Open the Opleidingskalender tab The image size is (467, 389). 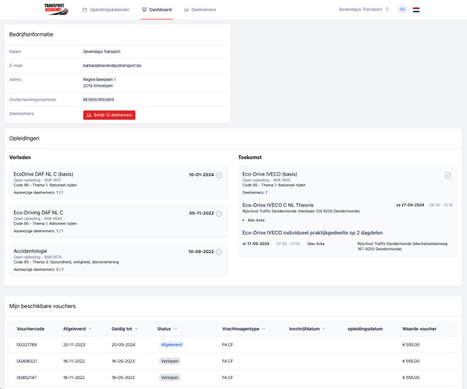click(x=107, y=10)
